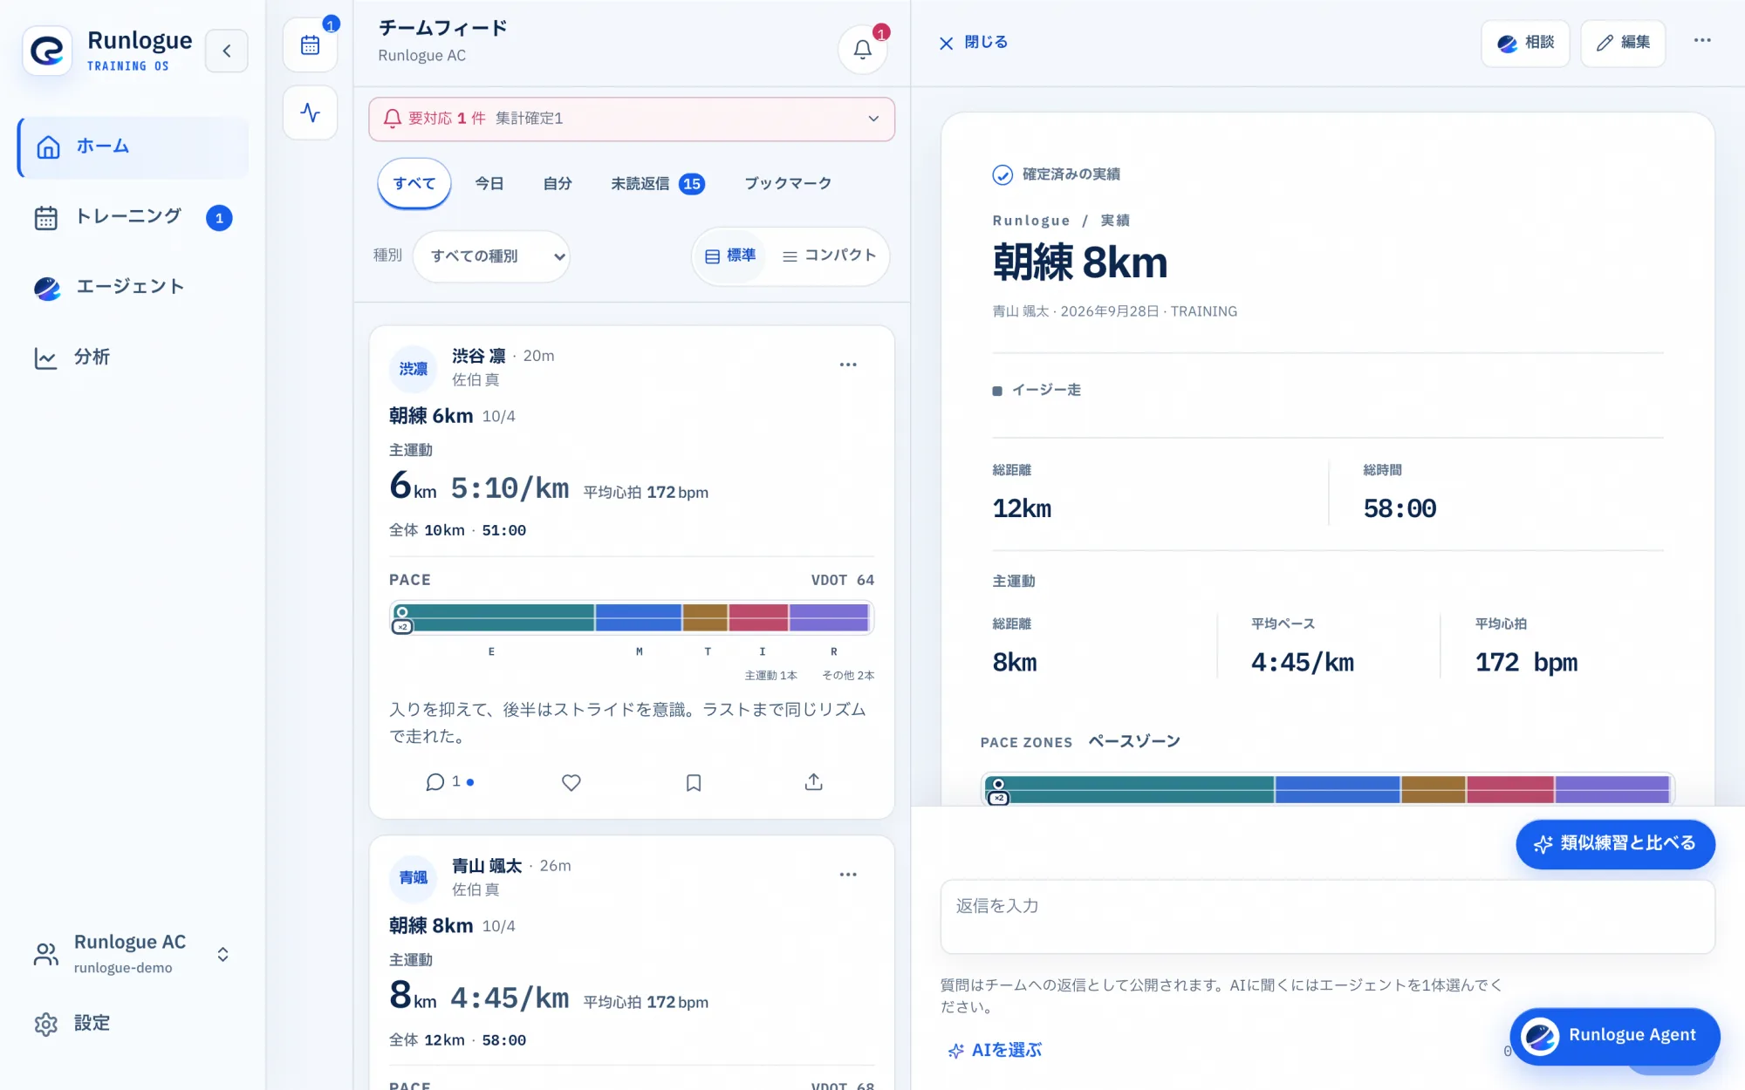This screenshot has height=1090, width=1745.
Task: Open the notification bell
Action: (862, 50)
